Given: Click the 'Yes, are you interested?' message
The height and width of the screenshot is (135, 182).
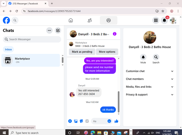Looking at the screenshot, I should pyautogui.click(x=100, y=60).
